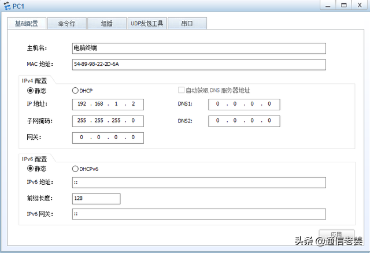Enable 自动获取 DNS 服务器地址 checkbox
The width and height of the screenshot is (370, 253).
[181, 90]
